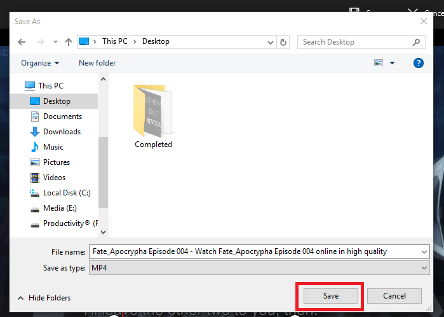
Task: Select the Completed folder
Action: click(153, 116)
